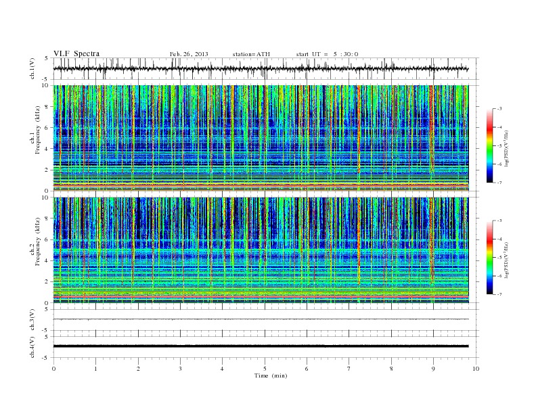Click the -3 label on ch.1 colorbar
The width and height of the screenshot is (536, 414).
click(x=499, y=109)
